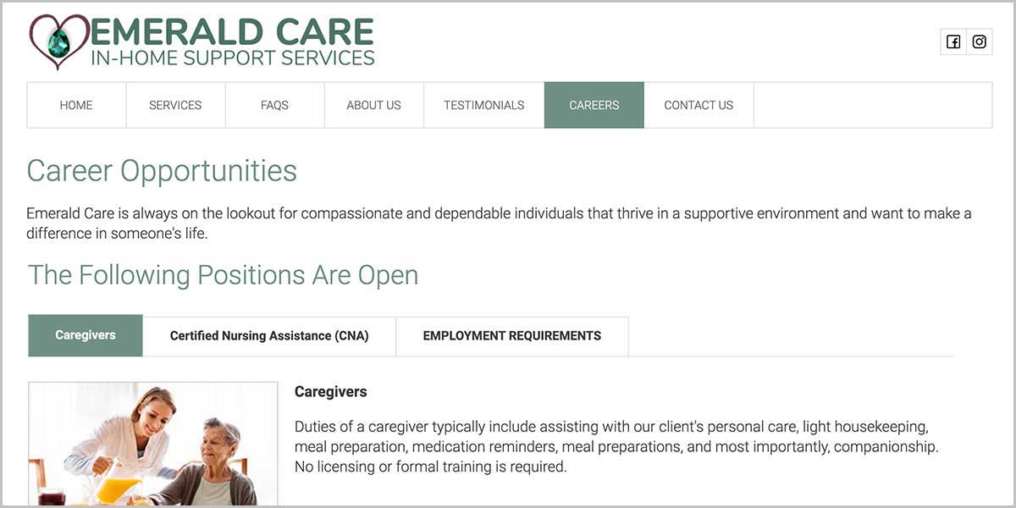This screenshot has height=508, width=1016.
Task: Switch to Certified Nursing Assistance (CNA) tab
Action: 269,335
